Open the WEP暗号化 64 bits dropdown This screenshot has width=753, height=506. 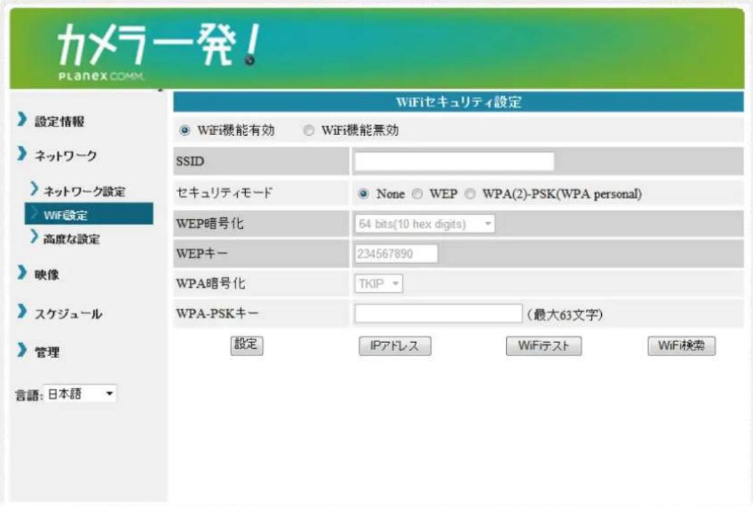point(425,224)
